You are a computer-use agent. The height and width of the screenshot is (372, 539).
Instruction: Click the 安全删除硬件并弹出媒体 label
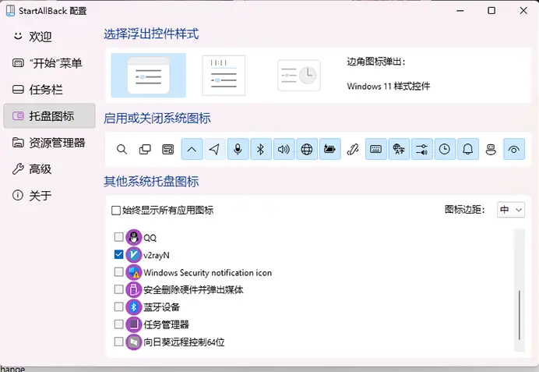point(193,290)
